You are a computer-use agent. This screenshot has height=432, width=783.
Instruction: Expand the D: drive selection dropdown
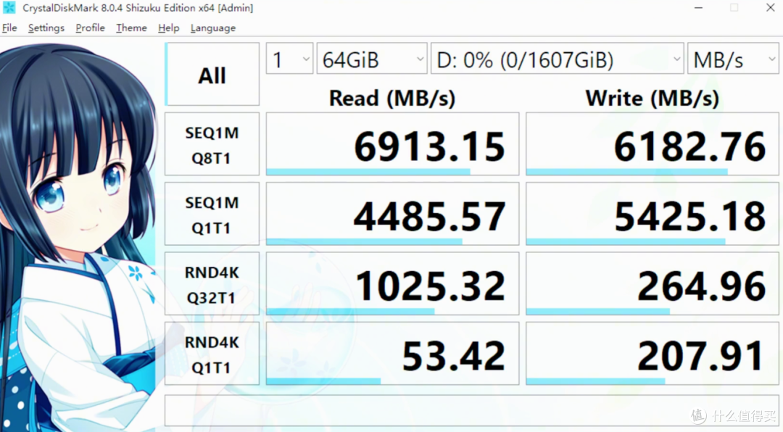click(558, 59)
